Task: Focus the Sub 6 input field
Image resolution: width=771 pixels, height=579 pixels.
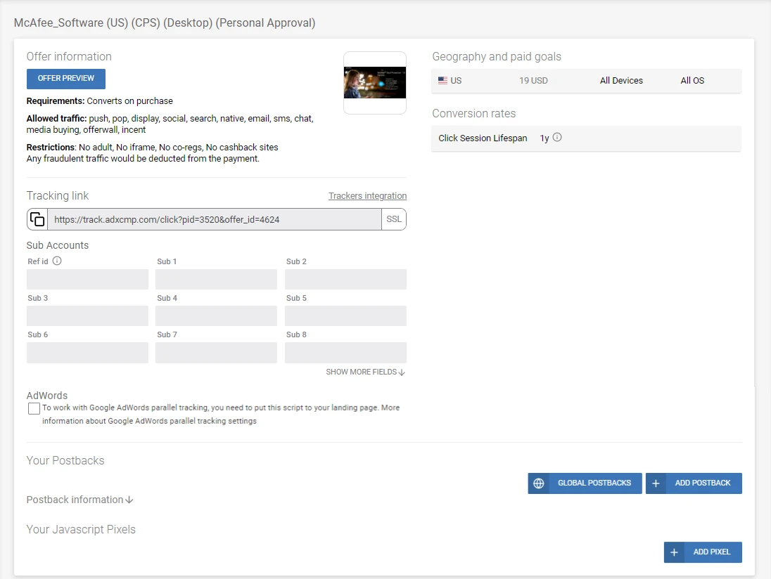Action: click(87, 353)
